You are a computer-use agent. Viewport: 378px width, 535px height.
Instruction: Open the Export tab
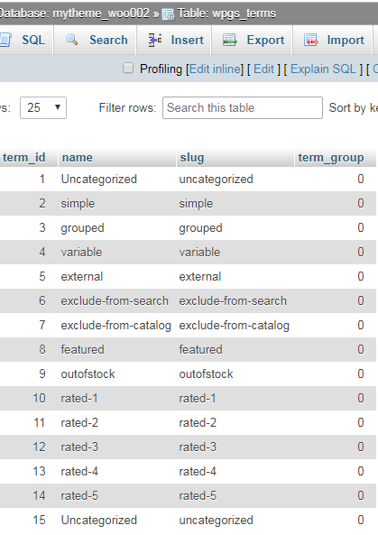(x=252, y=40)
